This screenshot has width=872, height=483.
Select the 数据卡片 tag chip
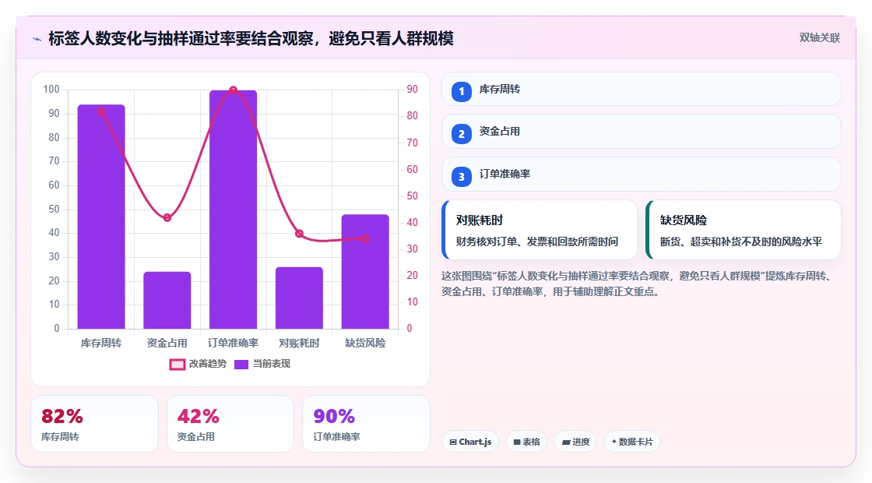(x=631, y=442)
